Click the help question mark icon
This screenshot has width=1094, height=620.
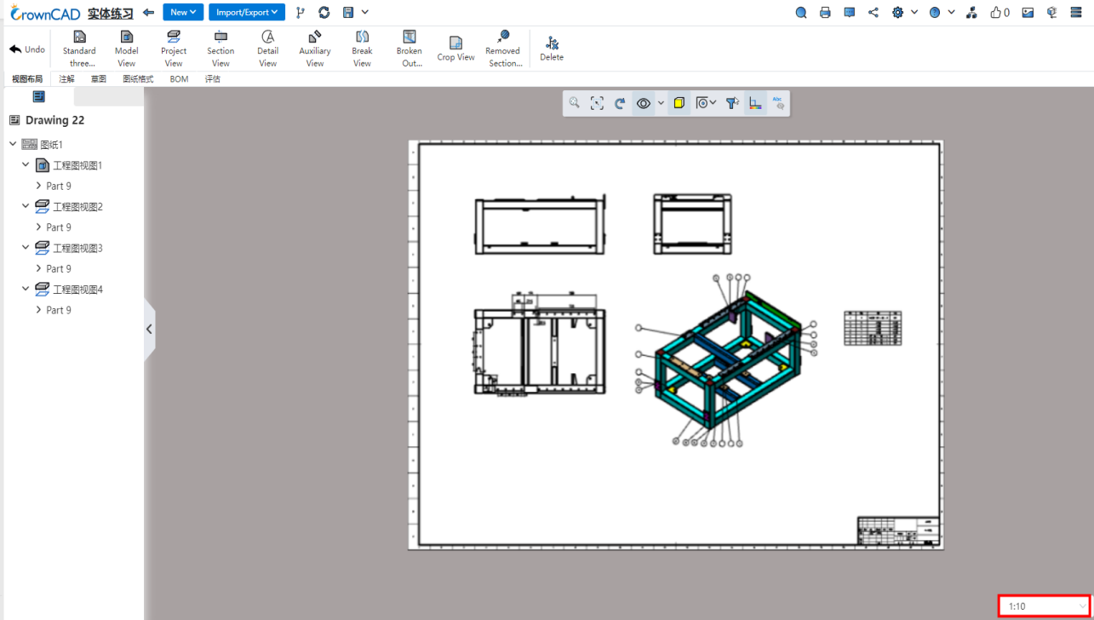click(935, 12)
